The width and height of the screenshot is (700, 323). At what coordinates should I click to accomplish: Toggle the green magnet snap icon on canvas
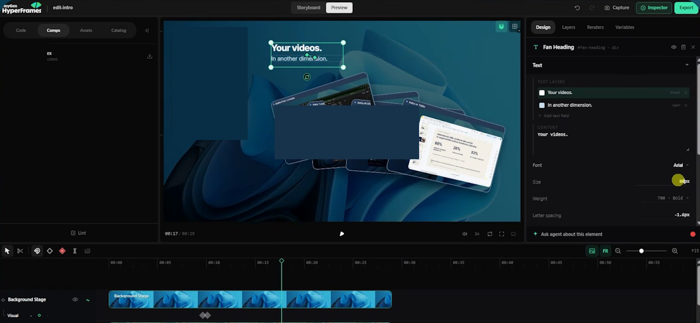click(502, 26)
